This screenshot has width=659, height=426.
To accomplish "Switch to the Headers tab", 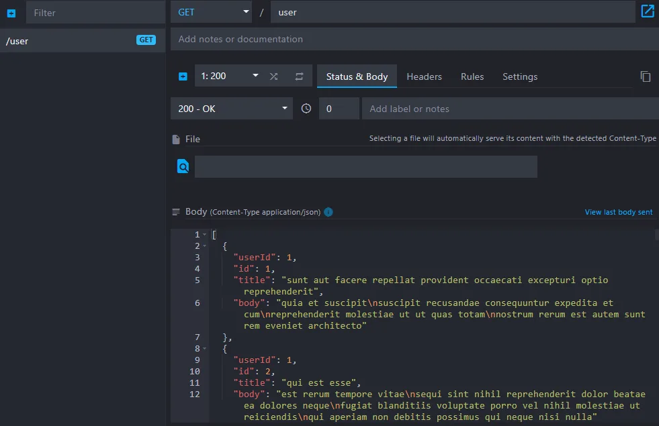I will pyautogui.click(x=424, y=76).
